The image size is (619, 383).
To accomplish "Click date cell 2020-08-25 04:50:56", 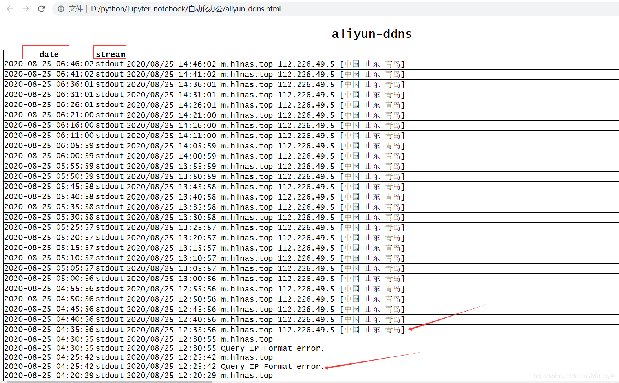I will pos(49,299).
